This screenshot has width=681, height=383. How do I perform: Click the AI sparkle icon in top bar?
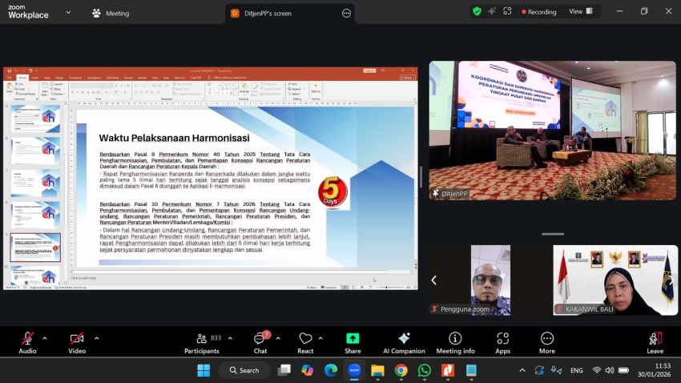[492, 12]
